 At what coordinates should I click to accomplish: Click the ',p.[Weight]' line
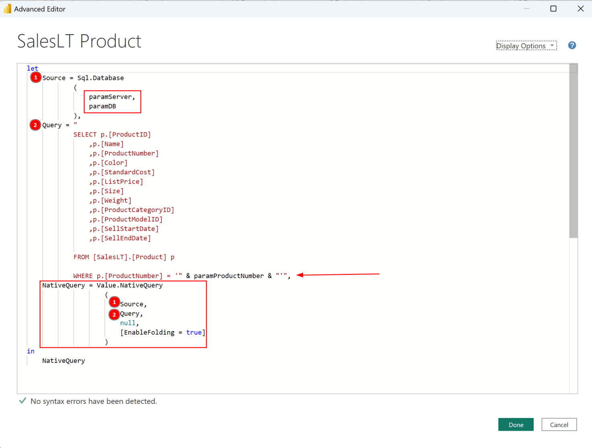[x=110, y=200]
